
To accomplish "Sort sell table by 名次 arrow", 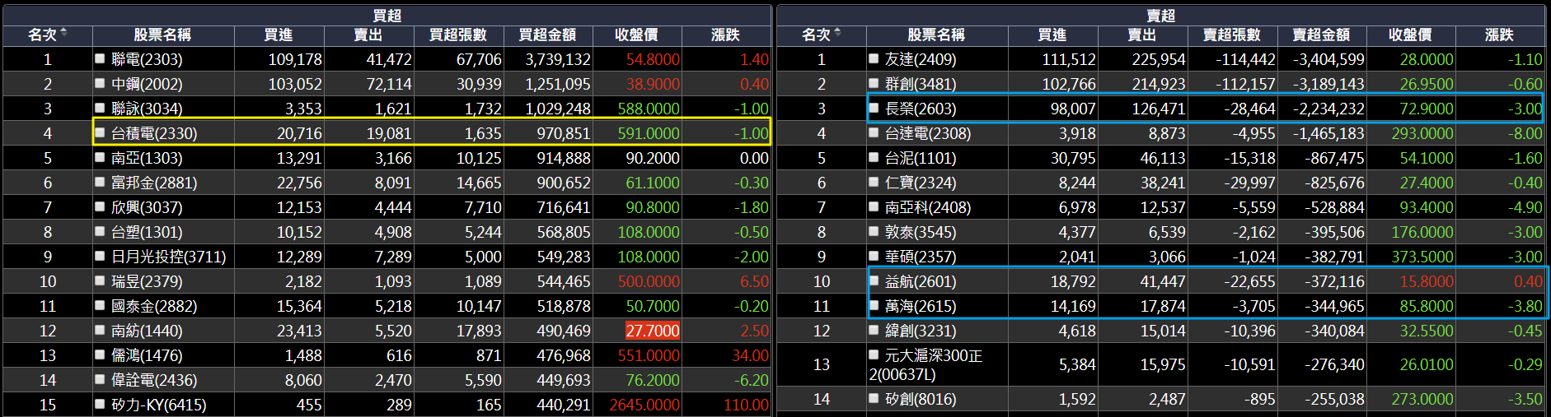I will click(837, 33).
